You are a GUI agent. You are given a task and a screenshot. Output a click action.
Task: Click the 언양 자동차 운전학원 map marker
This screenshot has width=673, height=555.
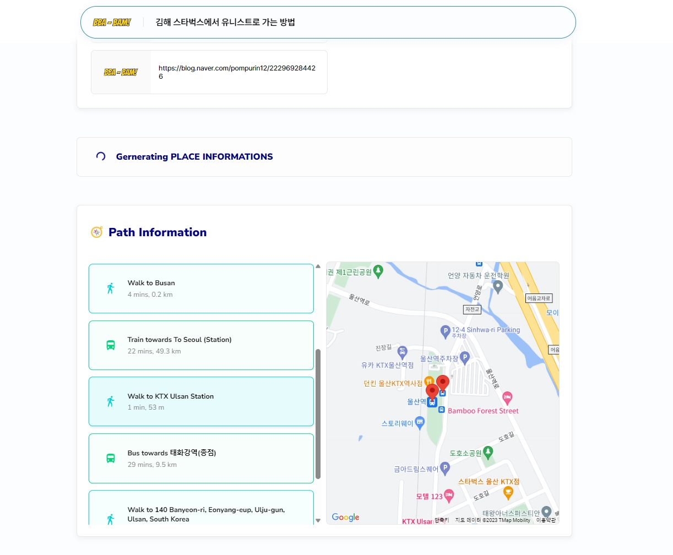pos(498,286)
